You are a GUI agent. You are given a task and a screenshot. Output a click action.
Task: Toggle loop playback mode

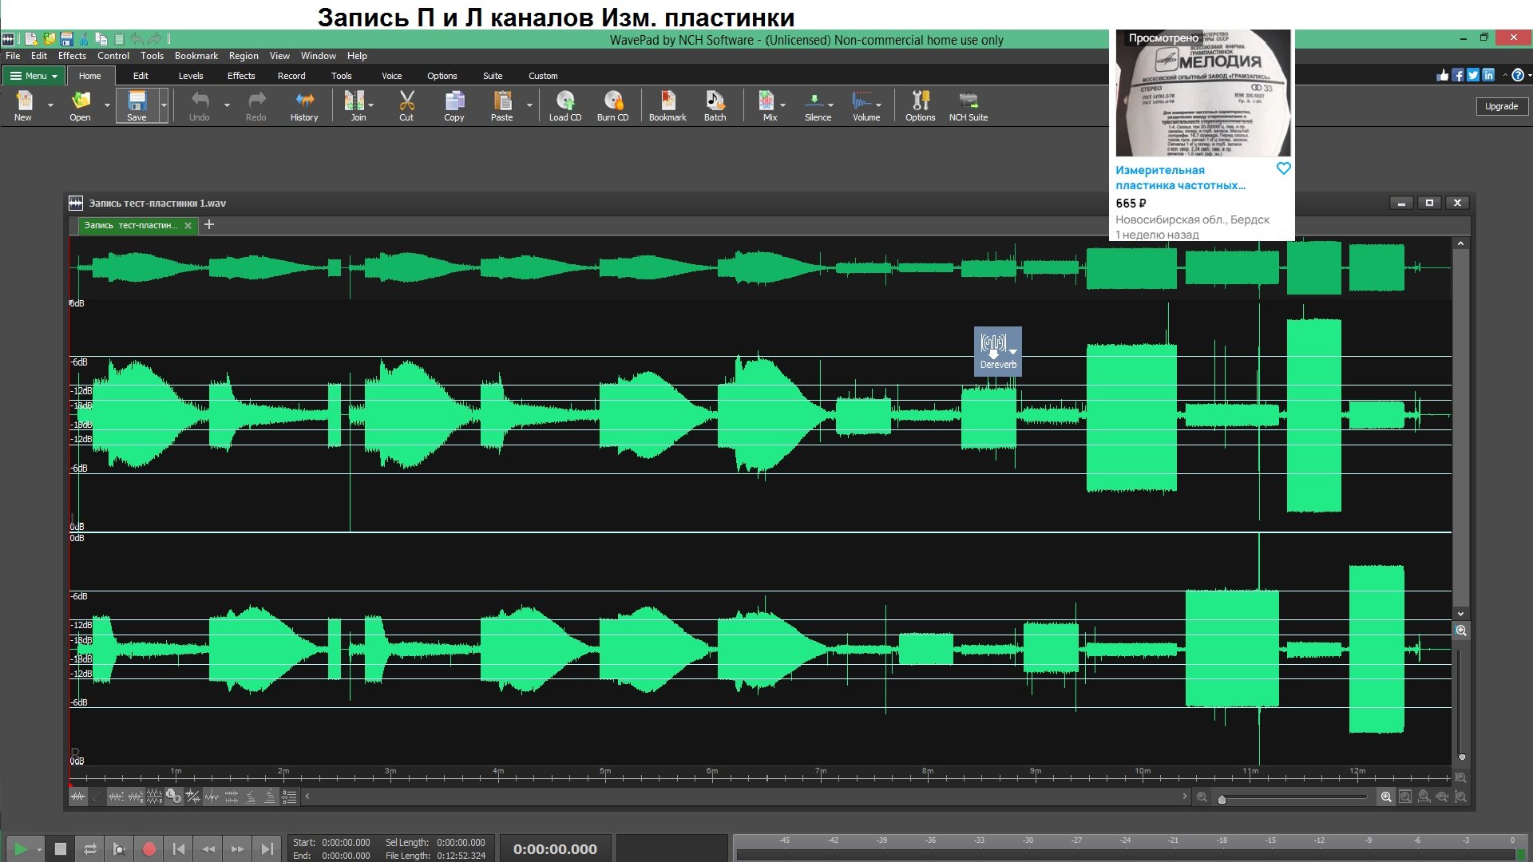click(89, 849)
